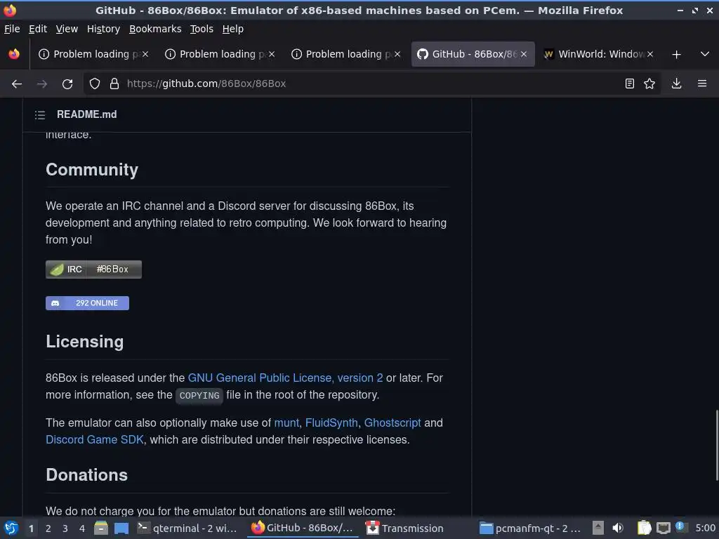Viewport: 719px width, 539px height.
Task: Switch to workspace 3
Action: click(65, 528)
